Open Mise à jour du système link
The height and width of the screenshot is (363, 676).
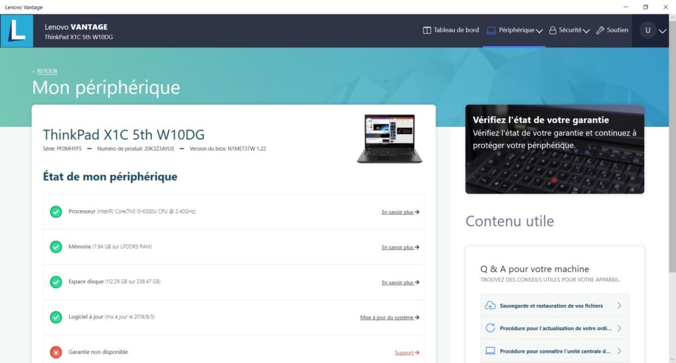point(390,317)
